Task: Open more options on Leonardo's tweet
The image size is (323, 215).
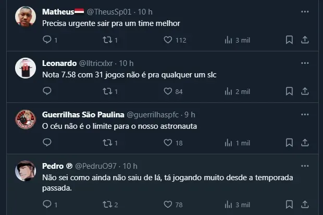Action: 305,63
